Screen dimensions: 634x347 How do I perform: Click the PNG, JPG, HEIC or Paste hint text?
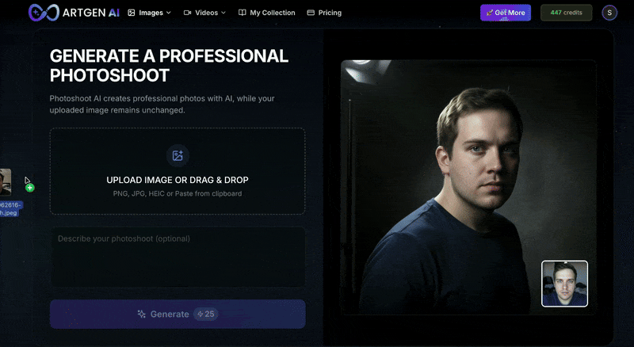pyautogui.click(x=178, y=194)
